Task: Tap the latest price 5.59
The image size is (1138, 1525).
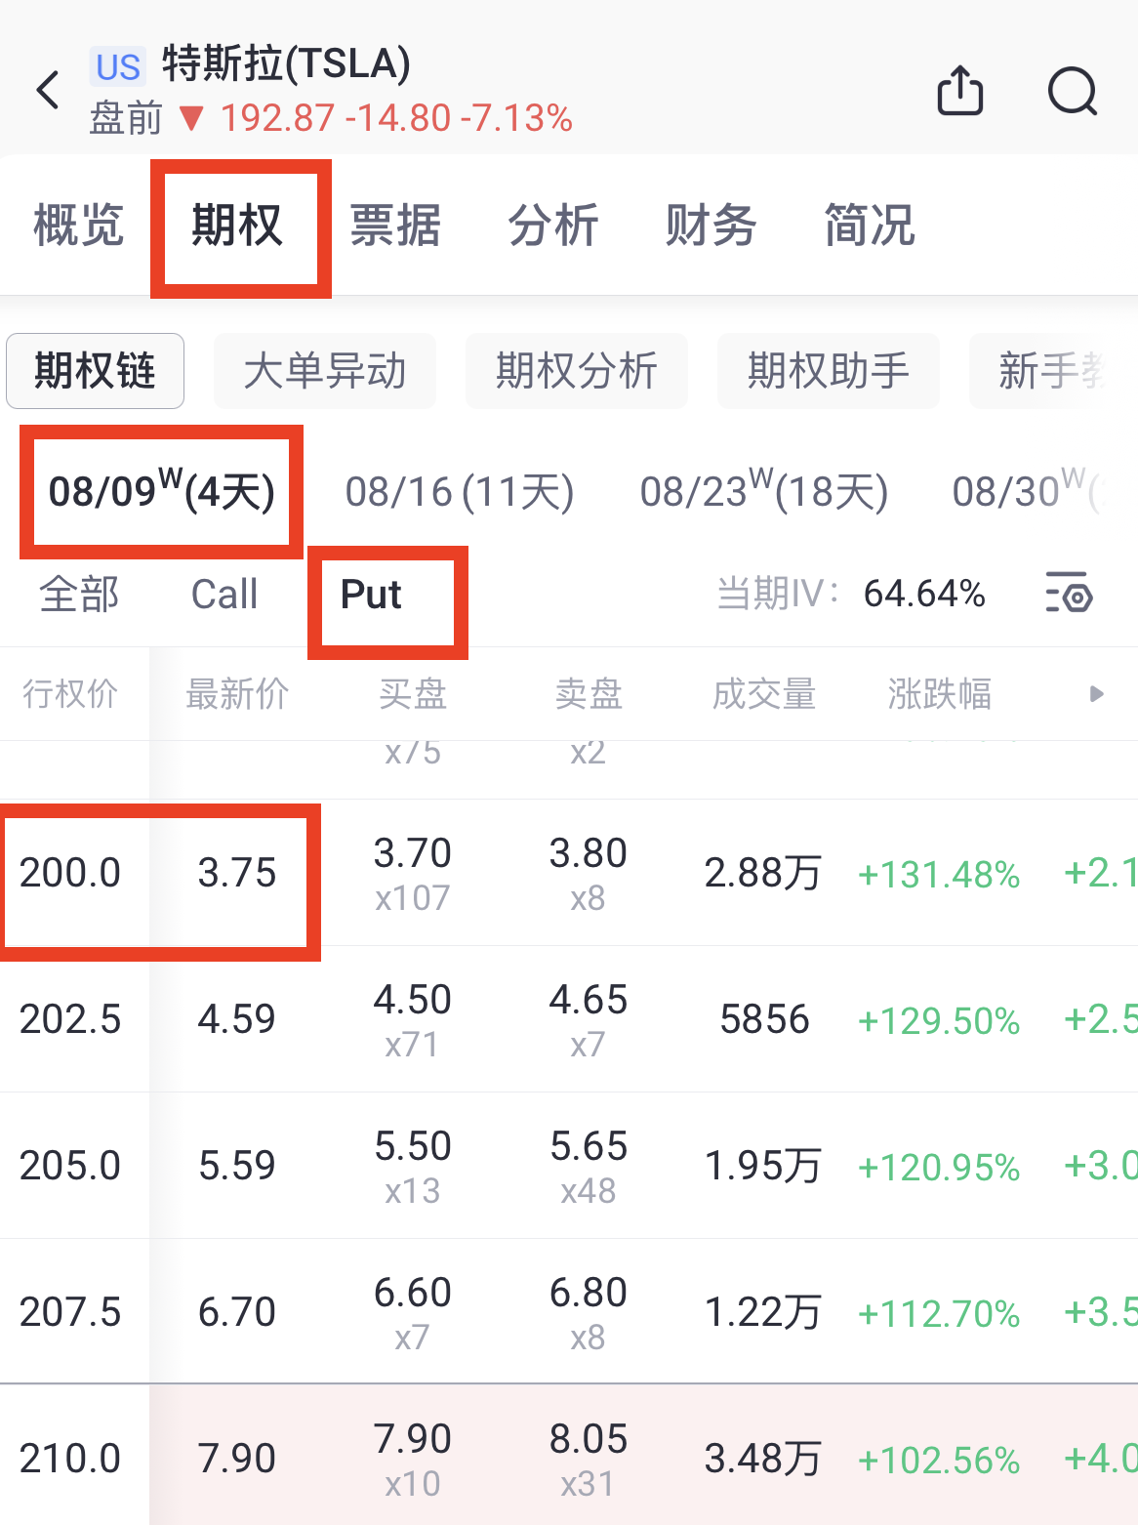Action: coord(237,1166)
